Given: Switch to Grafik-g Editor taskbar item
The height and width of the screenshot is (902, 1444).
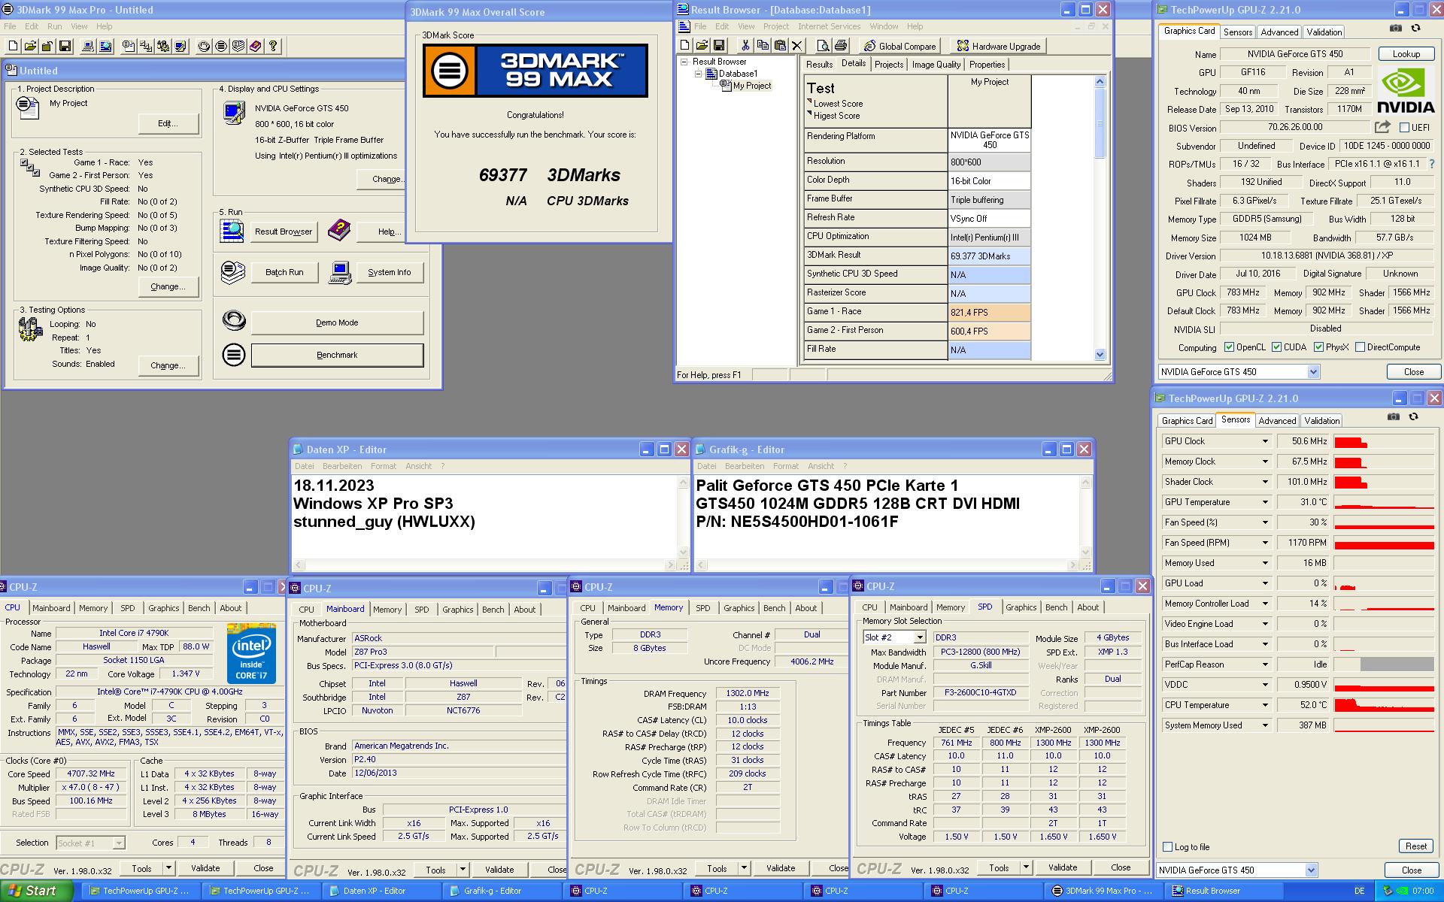Looking at the screenshot, I should (x=502, y=891).
